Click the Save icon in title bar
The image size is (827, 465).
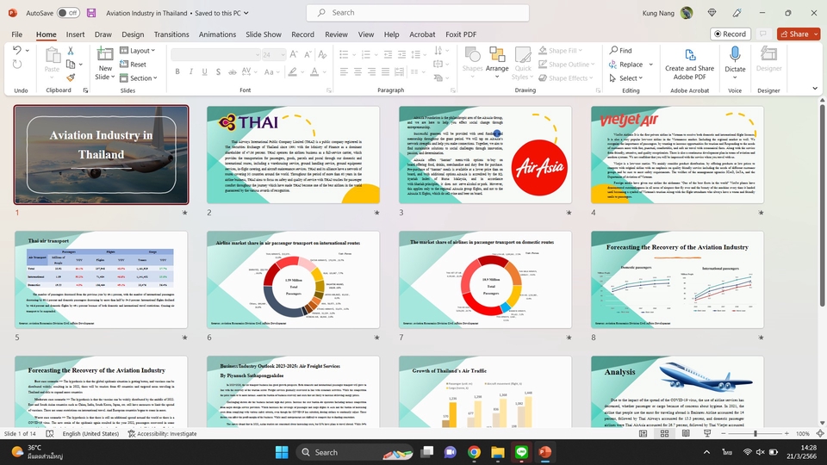point(91,13)
